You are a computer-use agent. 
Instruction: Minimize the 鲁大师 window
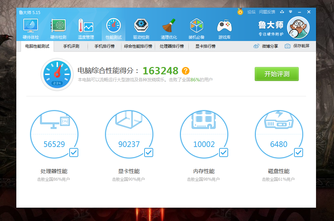(x=299, y=12)
